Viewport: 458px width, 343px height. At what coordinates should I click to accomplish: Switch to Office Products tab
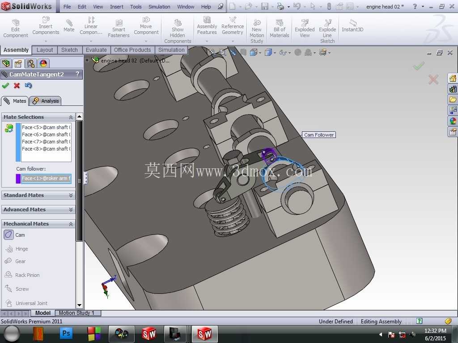point(132,50)
